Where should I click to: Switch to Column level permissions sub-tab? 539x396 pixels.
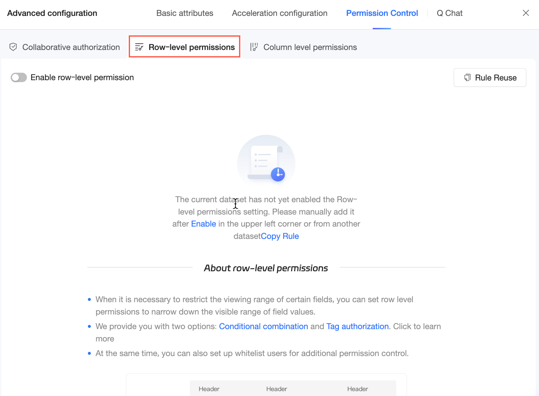point(304,47)
